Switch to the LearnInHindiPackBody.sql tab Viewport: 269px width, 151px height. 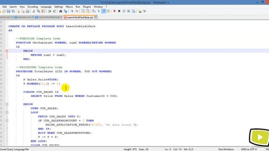click(x=80, y=17)
